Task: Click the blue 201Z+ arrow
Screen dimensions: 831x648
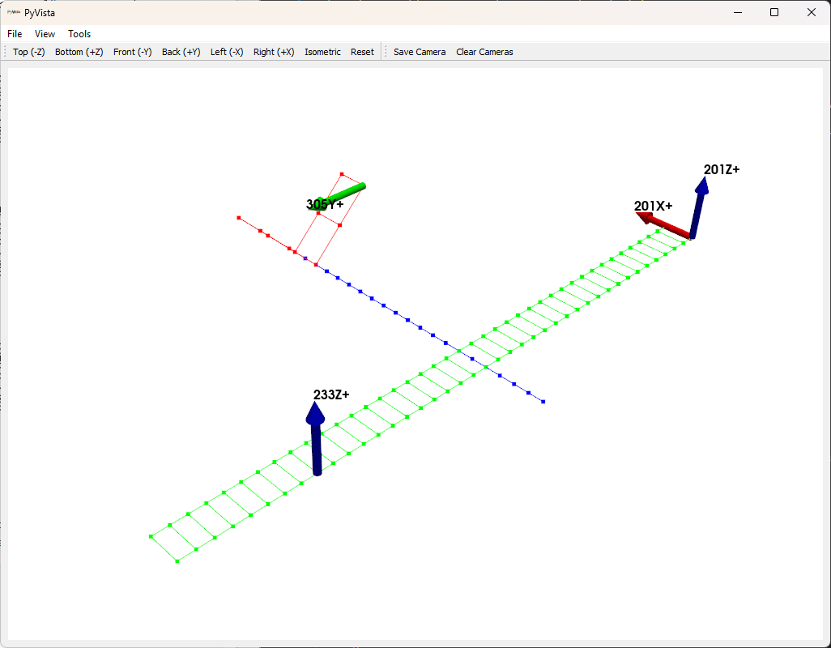Action: click(x=697, y=209)
